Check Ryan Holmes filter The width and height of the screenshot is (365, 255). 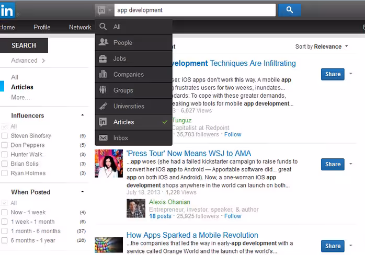pyautogui.click(x=4, y=173)
